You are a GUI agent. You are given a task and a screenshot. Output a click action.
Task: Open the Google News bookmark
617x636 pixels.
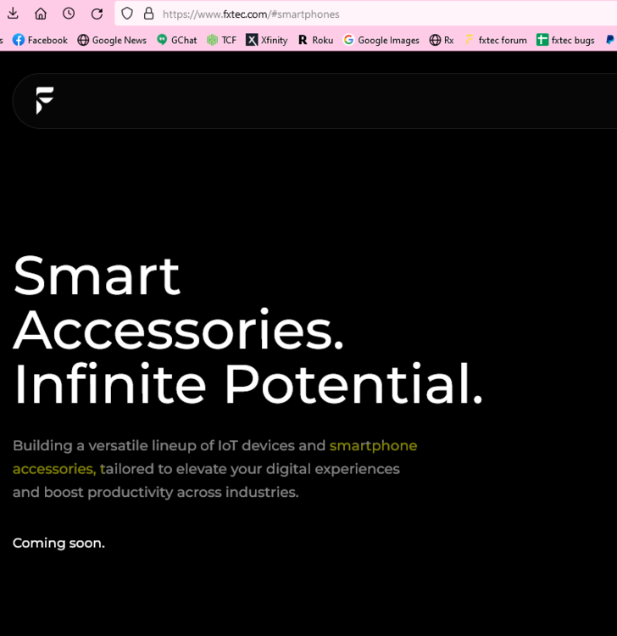112,40
